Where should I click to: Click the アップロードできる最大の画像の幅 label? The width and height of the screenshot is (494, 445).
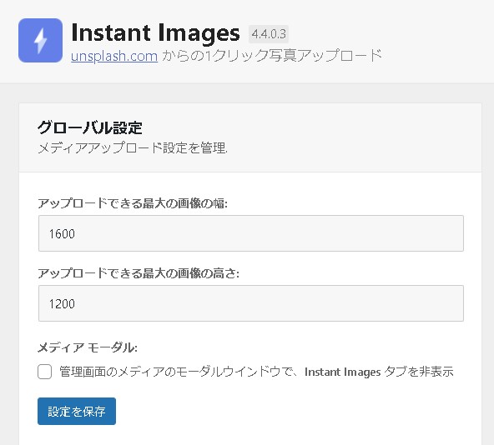(133, 203)
